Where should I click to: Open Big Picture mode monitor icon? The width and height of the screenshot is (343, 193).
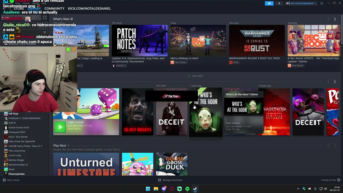tap(322, 3)
